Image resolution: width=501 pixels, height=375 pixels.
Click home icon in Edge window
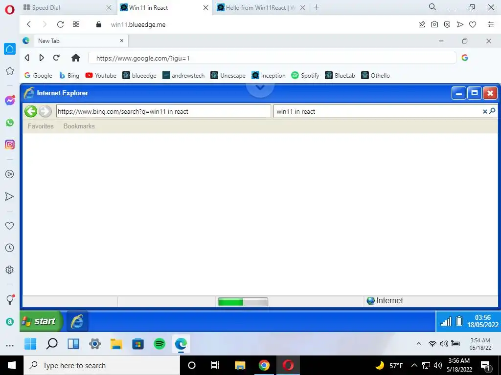click(76, 58)
